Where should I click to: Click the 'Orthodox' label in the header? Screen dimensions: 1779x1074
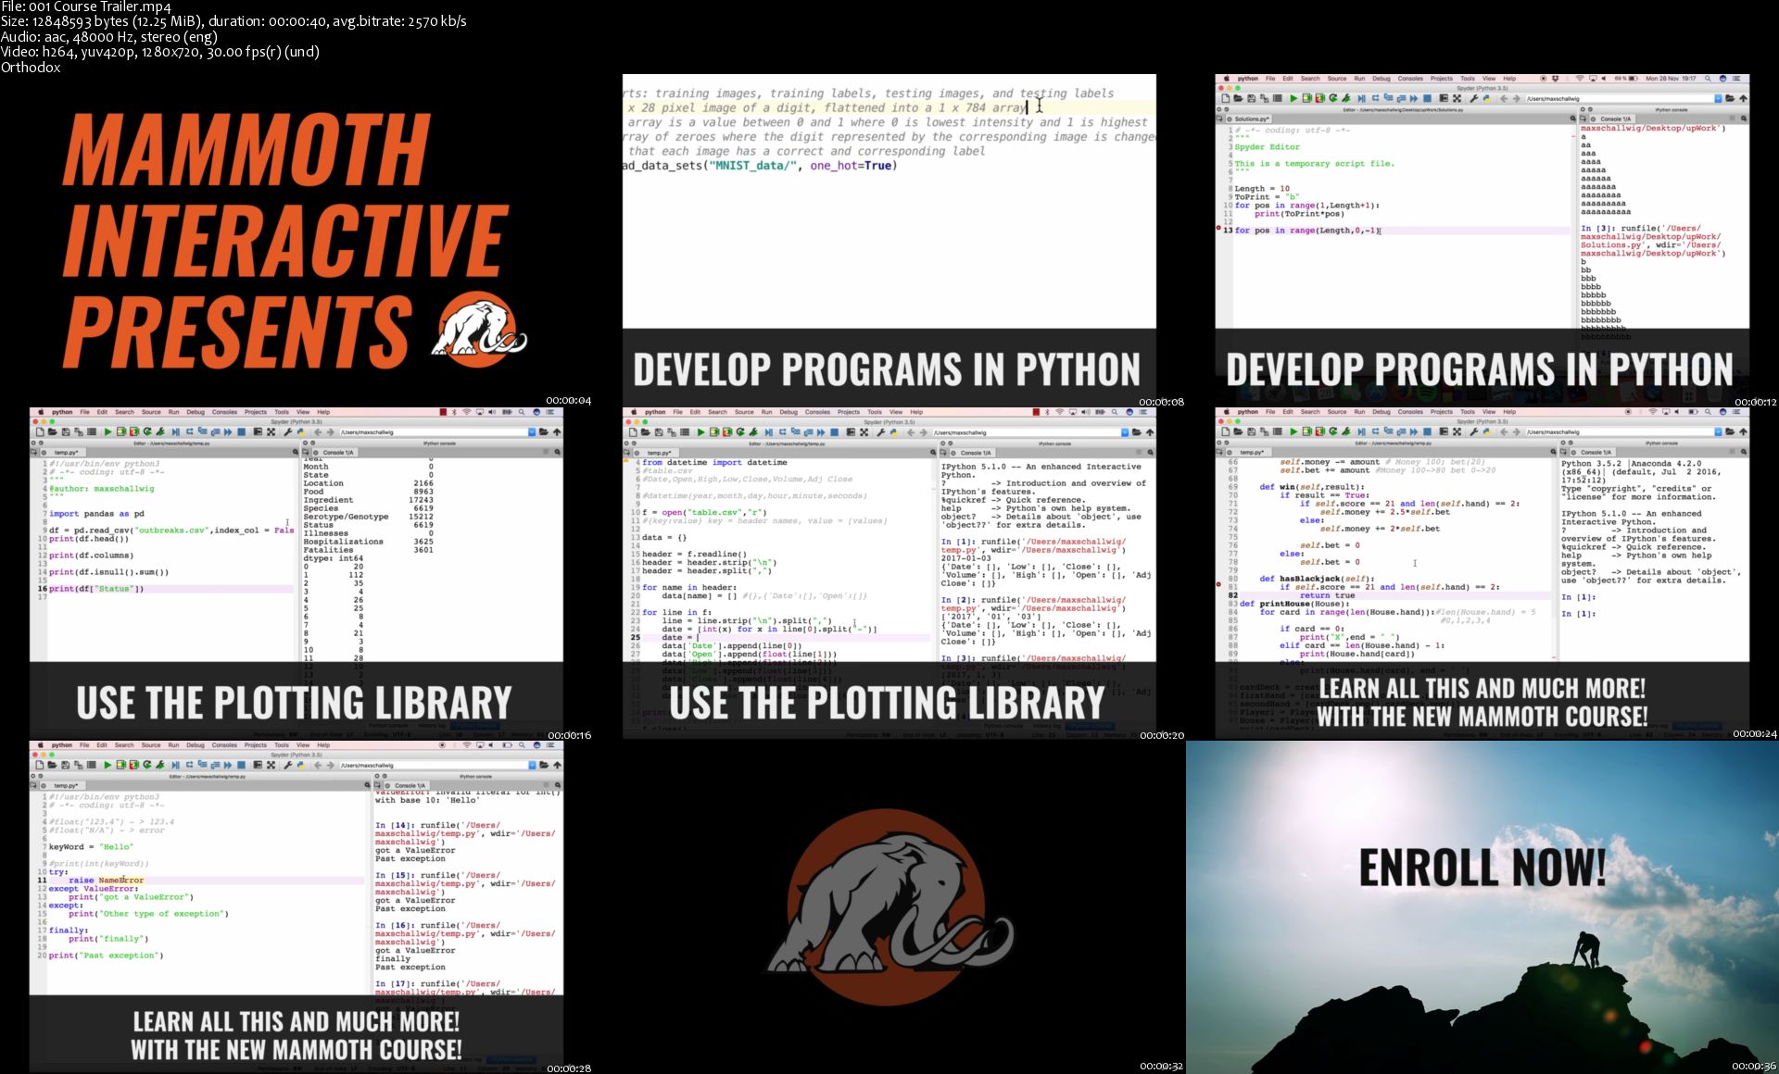[31, 67]
